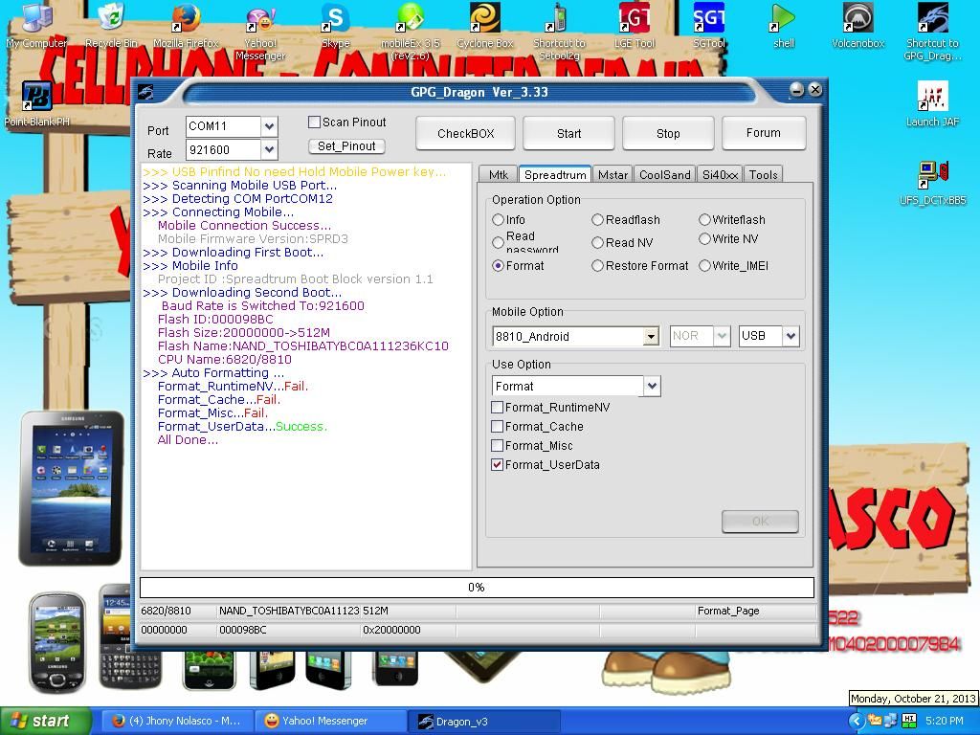Viewport: 980px width, 735px height.
Task: Switch to the CoolSand tab
Action: coord(664,175)
